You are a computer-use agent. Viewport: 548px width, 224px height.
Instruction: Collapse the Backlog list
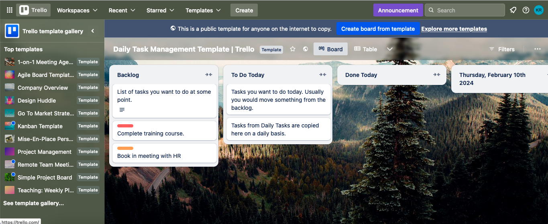point(209,75)
